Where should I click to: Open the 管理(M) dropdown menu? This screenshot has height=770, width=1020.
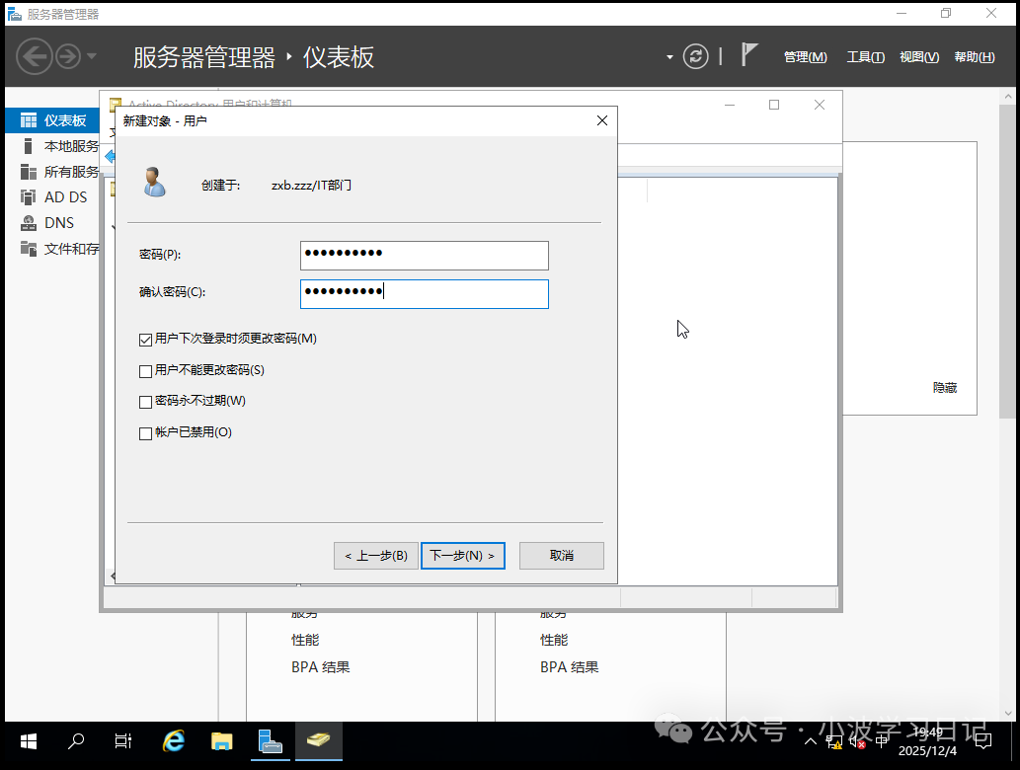[805, 56]
